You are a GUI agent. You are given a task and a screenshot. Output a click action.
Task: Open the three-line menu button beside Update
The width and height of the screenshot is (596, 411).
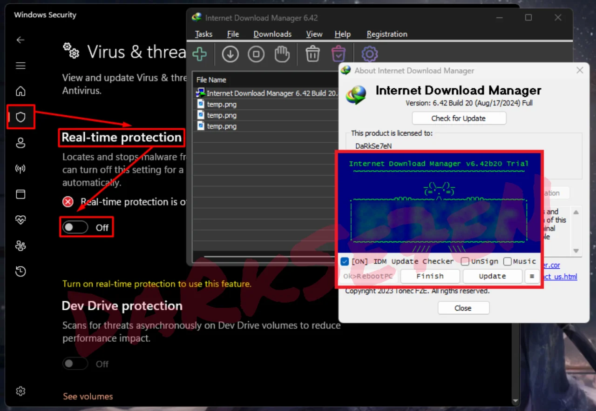532,276
